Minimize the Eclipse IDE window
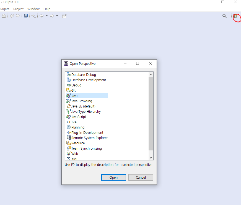 pos(210,2)
